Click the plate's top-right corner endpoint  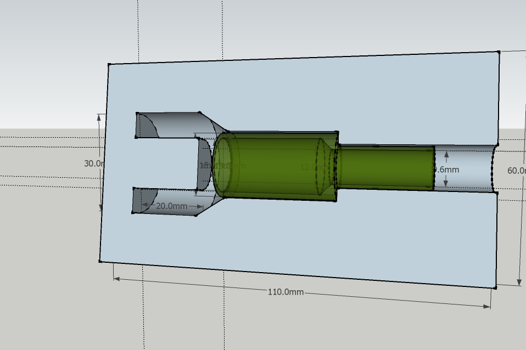498,52
